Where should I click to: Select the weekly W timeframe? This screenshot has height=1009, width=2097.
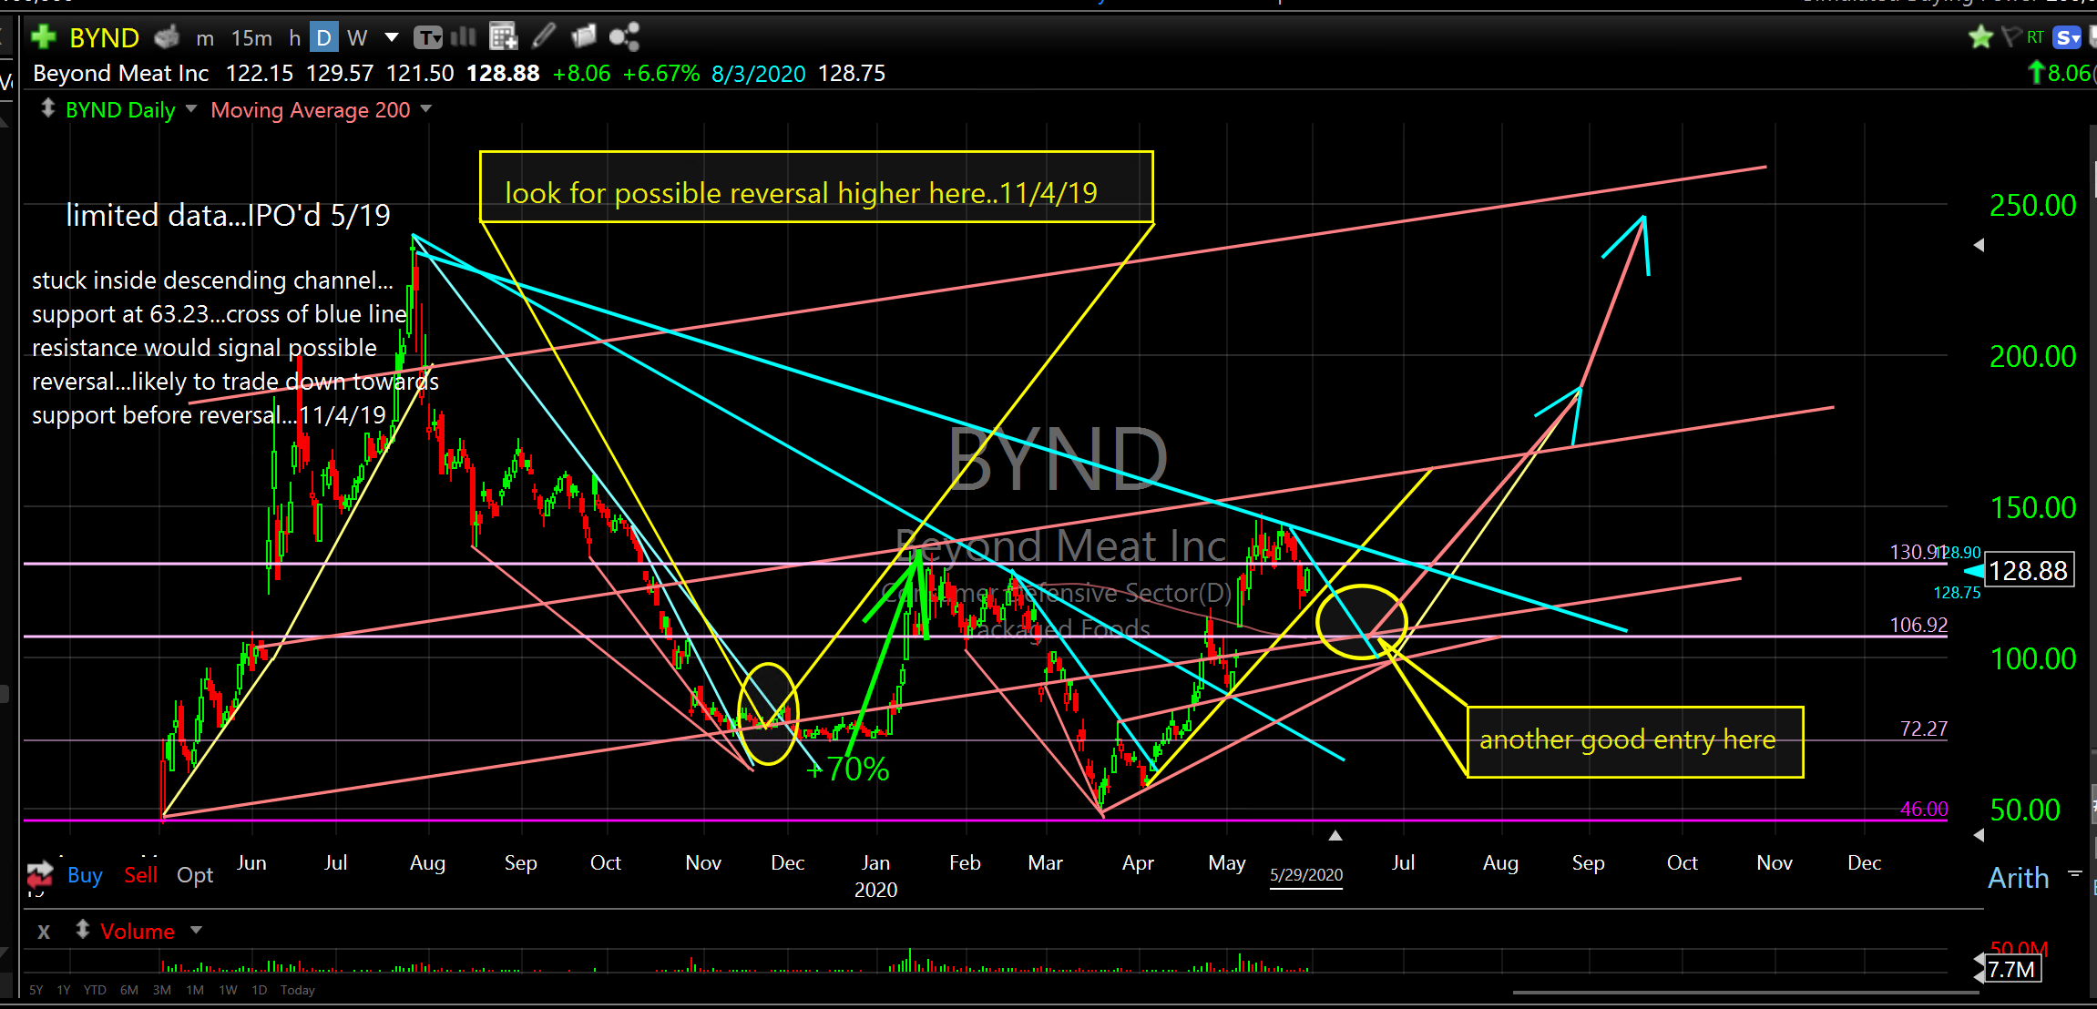click(x=357, y=38)
